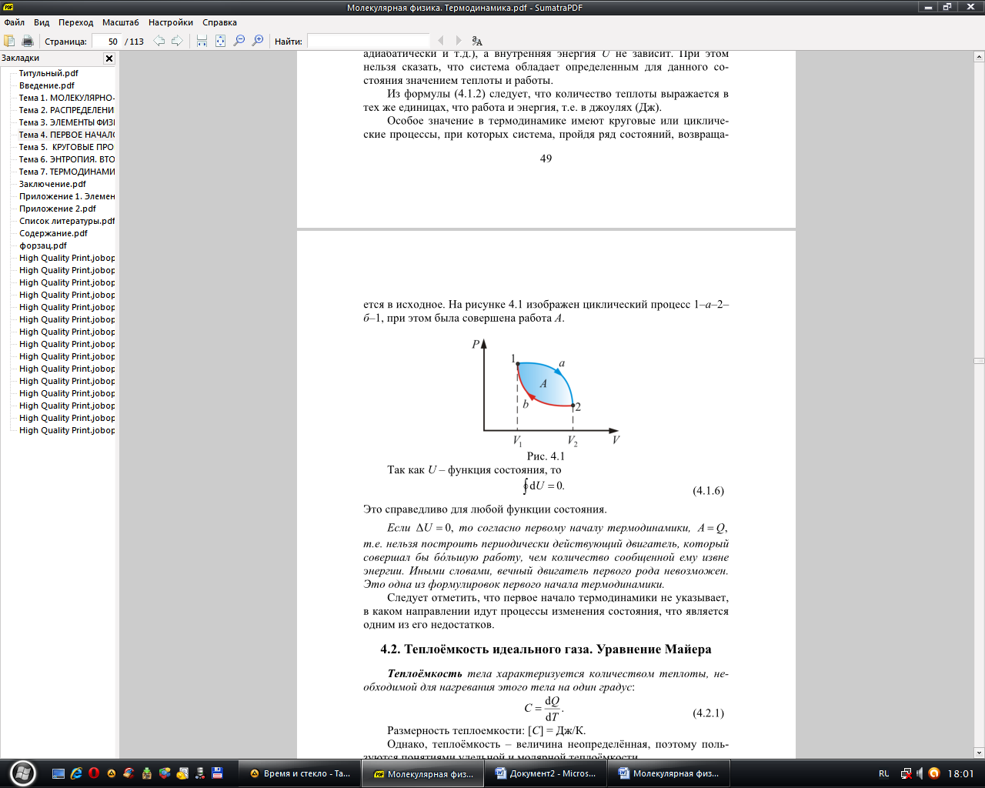Select Fit Width view icon

pyautogui.click(x=202, y=41)
